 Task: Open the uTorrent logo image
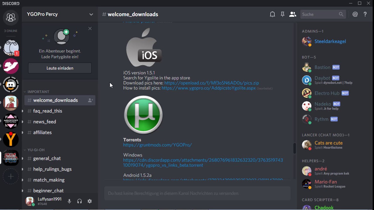[x=143, y=115]
